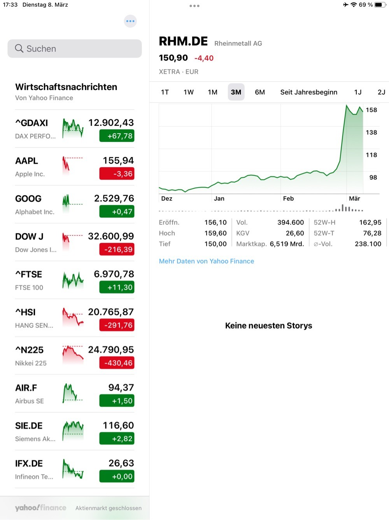
Task: Select the IFX.DE Infineon watchlist row
Action: pos(75,469)
